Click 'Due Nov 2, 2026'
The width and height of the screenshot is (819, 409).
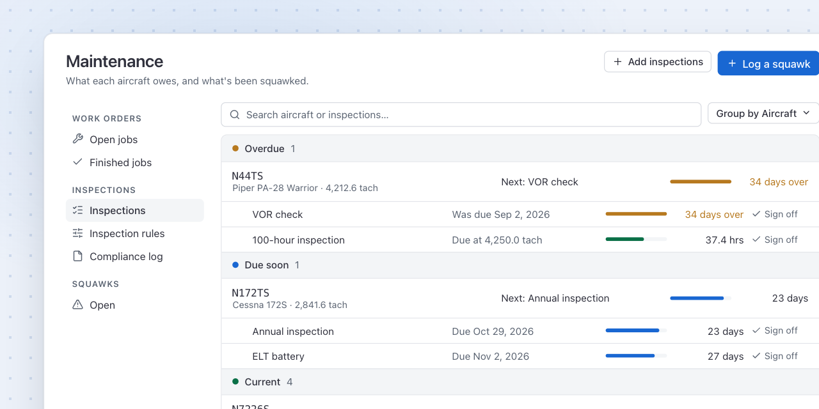491,357
